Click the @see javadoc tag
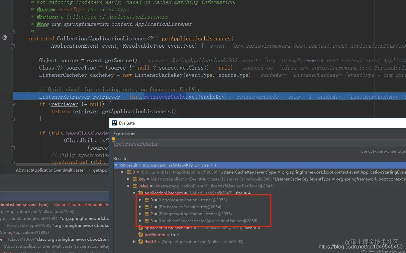The height and width of the screenshot is (253, 406). (43, 24)
